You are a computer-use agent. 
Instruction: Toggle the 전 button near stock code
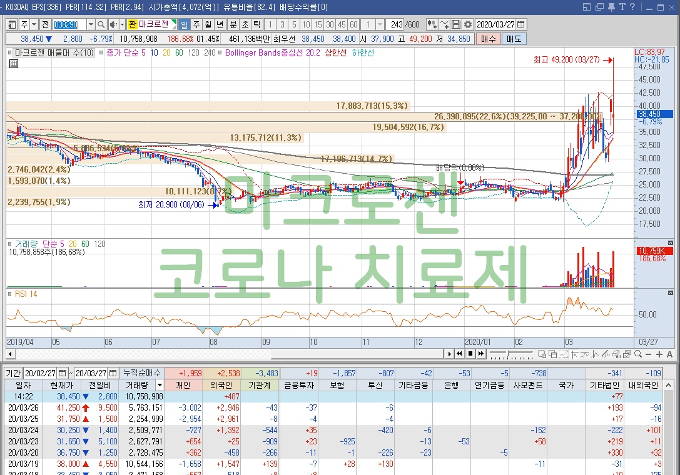point(46,25)
